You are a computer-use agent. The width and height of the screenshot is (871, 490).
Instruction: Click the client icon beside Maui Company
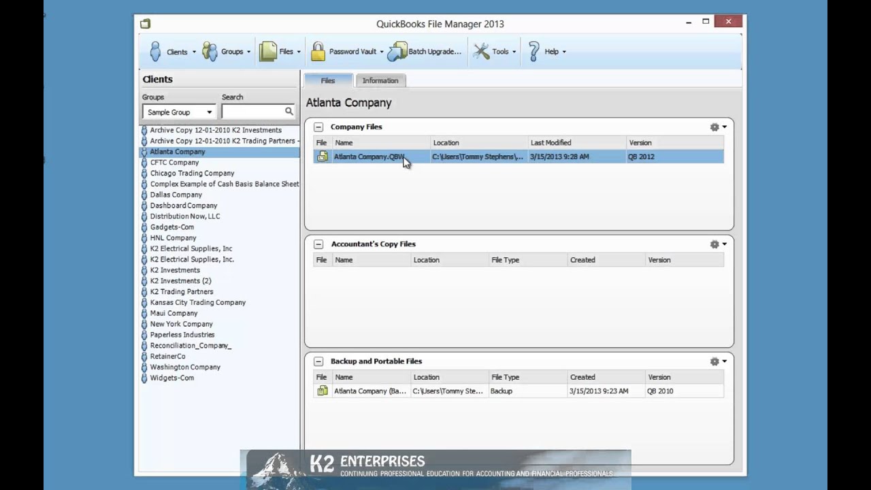(144, 313)
